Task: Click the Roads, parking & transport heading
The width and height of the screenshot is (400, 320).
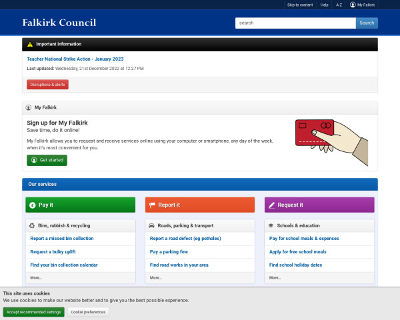Action: [185, 225]
